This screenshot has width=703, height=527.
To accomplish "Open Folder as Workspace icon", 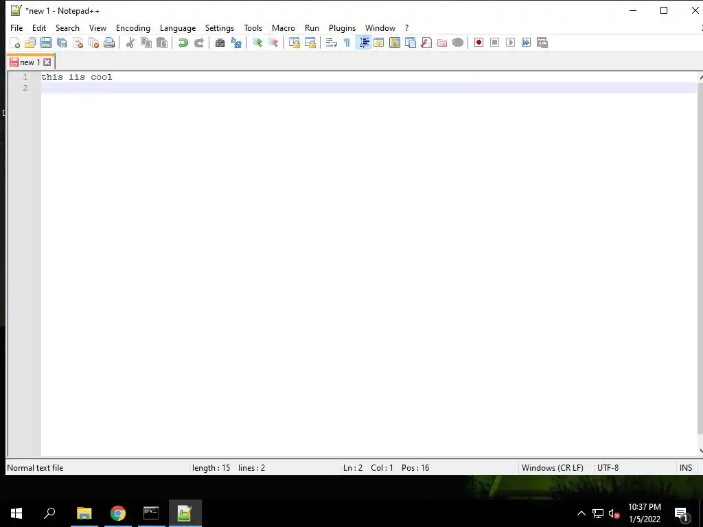I will click(x=442, y=43).
